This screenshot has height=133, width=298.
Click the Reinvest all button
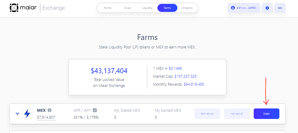207,114
